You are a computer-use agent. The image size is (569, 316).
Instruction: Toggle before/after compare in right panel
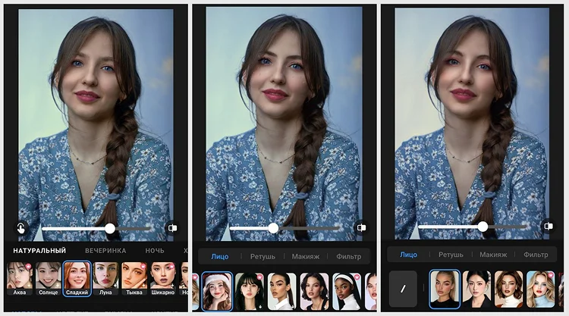[548, 226]
